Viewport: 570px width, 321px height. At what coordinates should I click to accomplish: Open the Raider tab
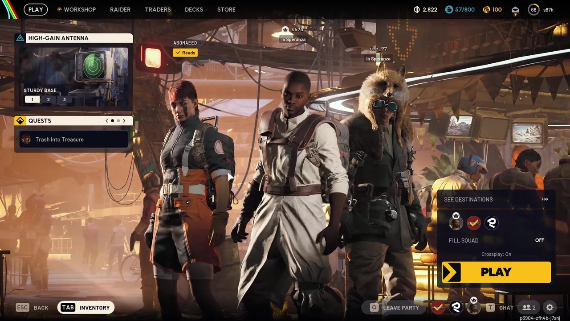coord(120,9)
